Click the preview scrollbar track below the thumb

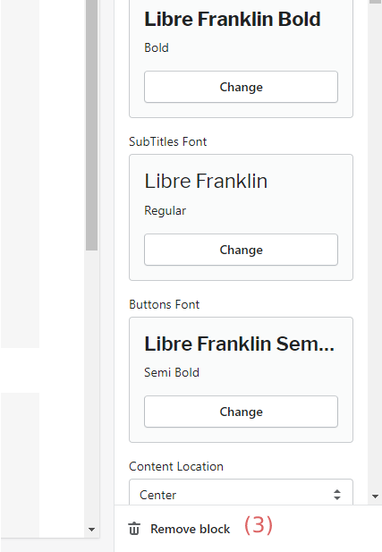91,387
